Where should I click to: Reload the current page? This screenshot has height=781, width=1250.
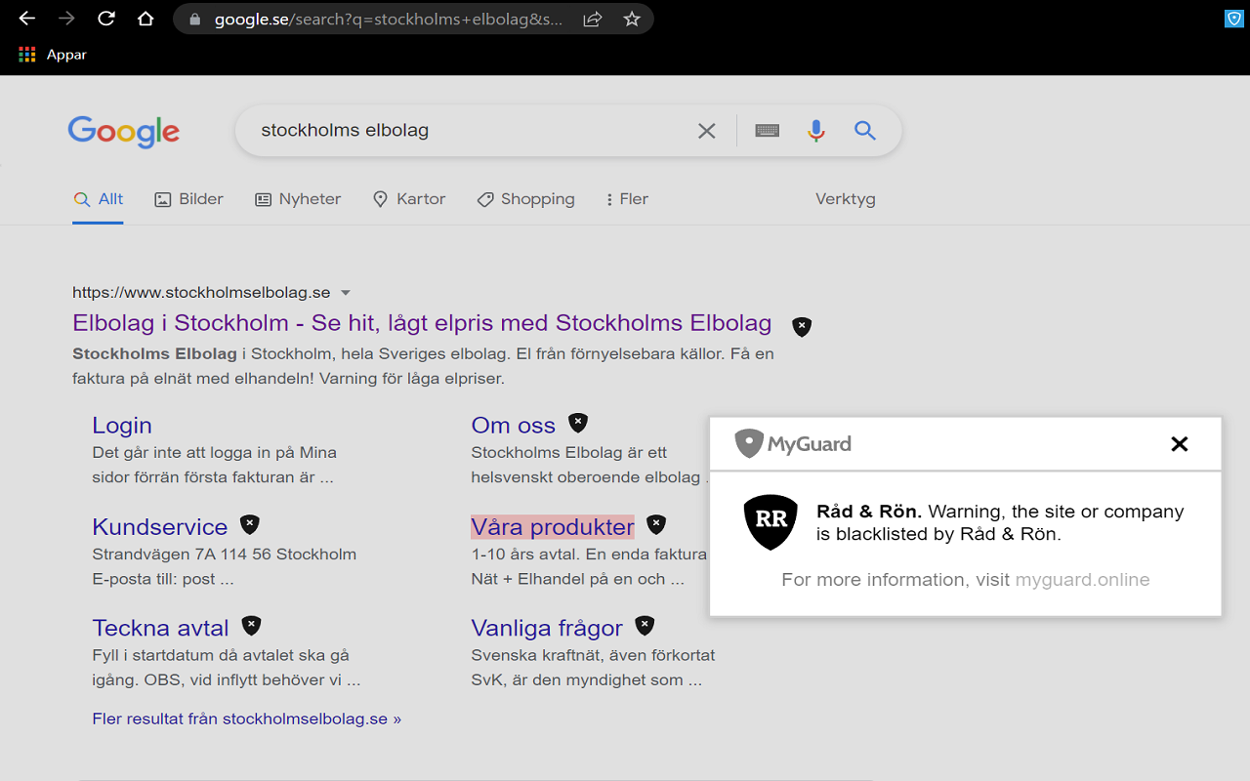pos(106,19)
